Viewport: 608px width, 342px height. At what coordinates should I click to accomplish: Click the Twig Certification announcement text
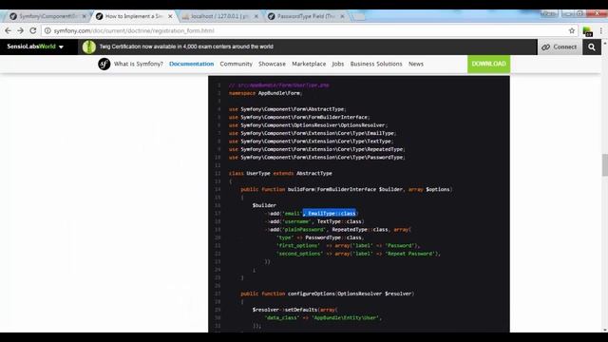click(186, 47)
